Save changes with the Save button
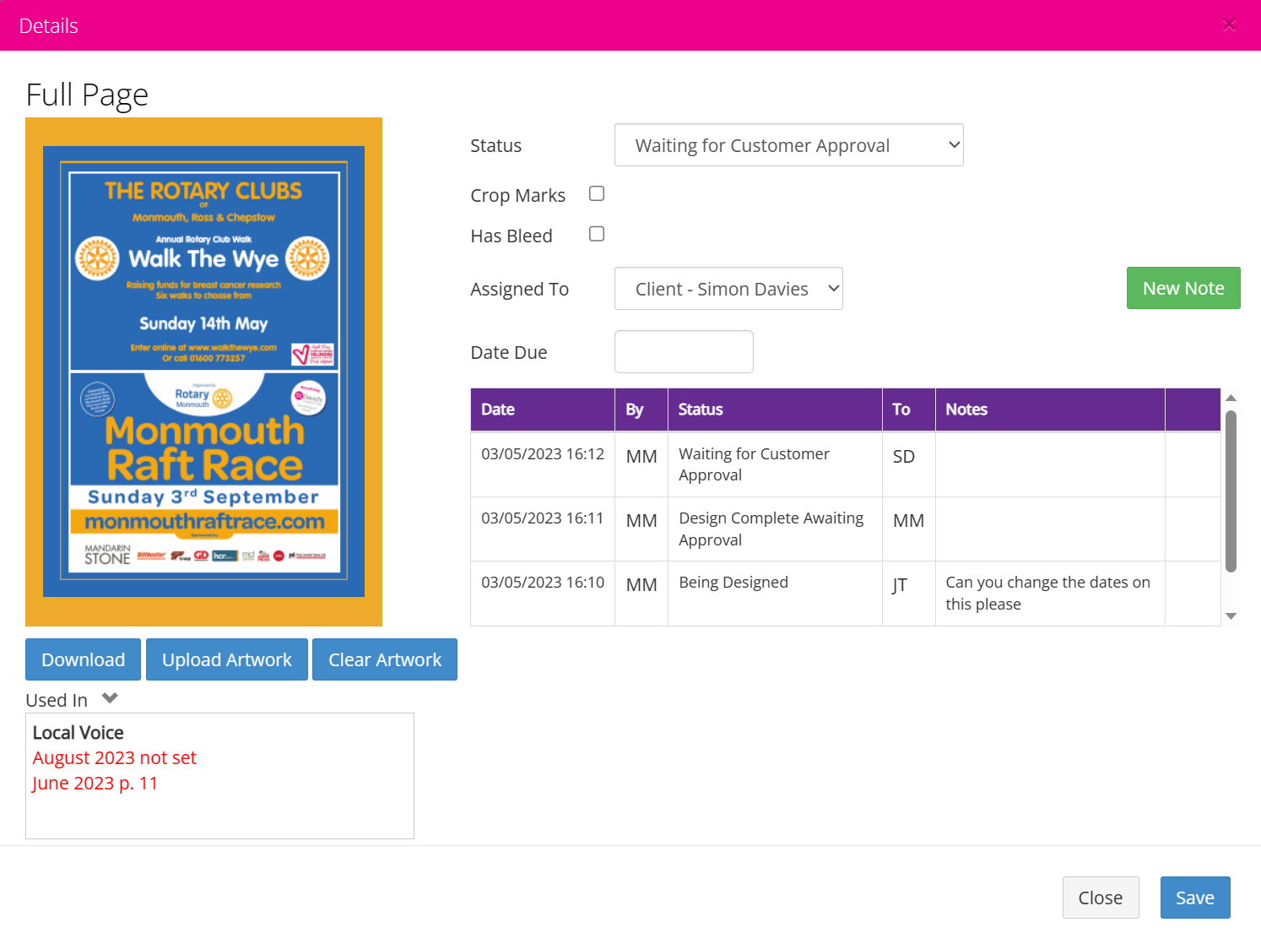 tap(1194, 898)
